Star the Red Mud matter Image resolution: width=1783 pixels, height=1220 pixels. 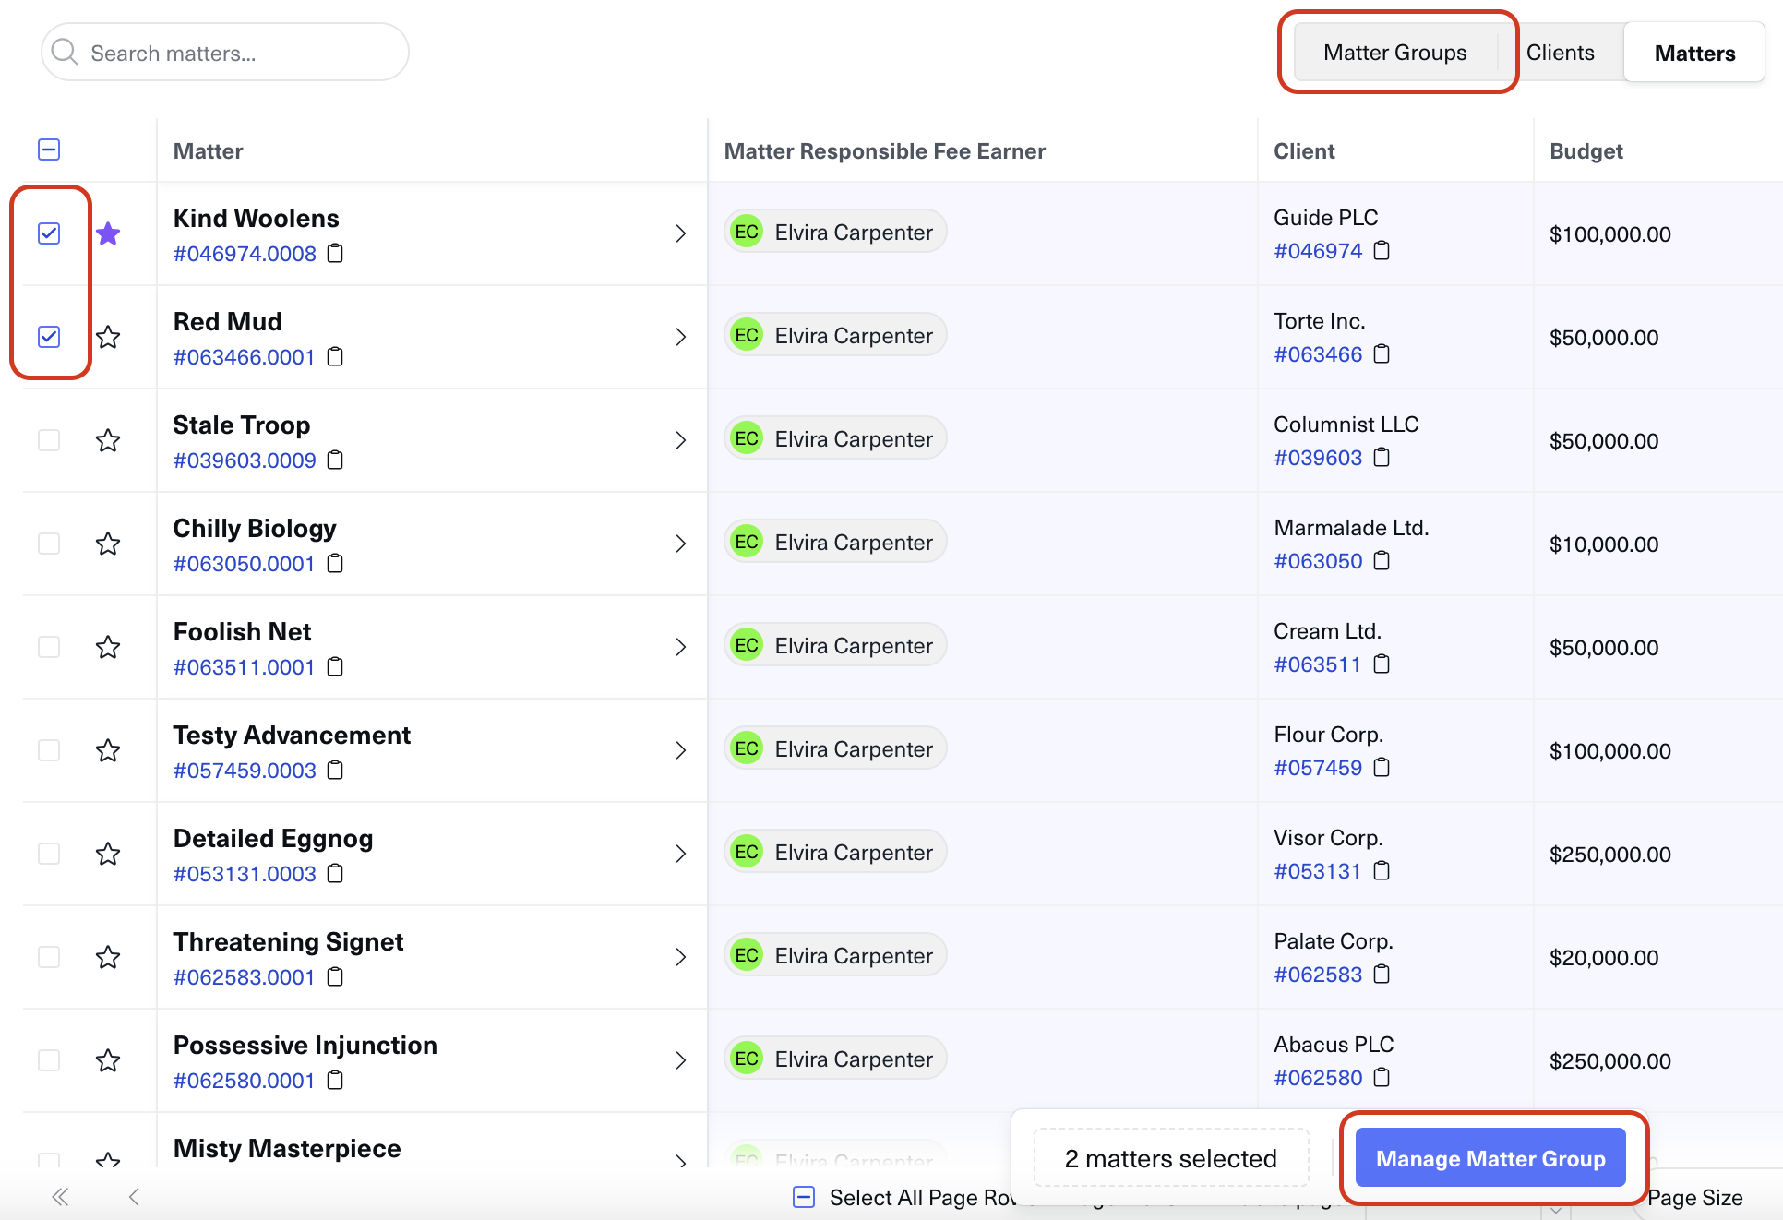click(x=108, y=337)
